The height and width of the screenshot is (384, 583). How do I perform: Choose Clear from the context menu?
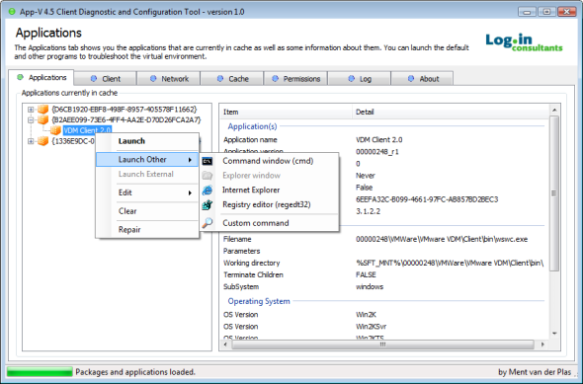click(x=147, y=211)
